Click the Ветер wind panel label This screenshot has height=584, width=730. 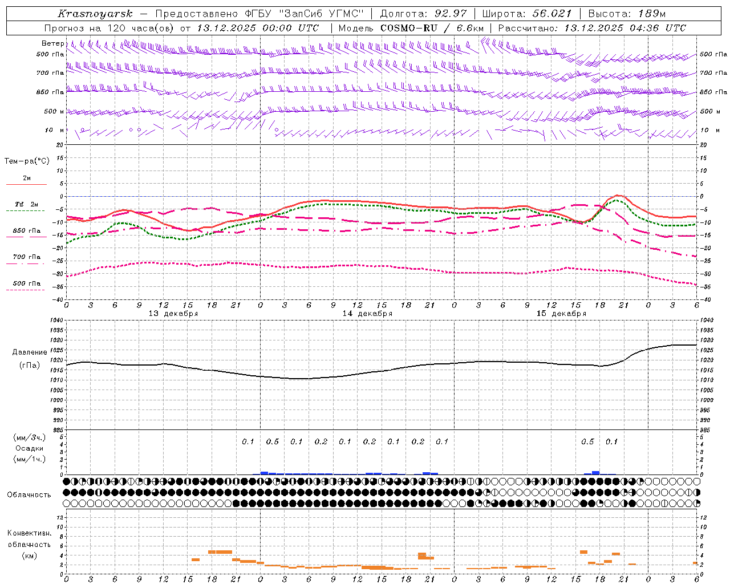52,43
